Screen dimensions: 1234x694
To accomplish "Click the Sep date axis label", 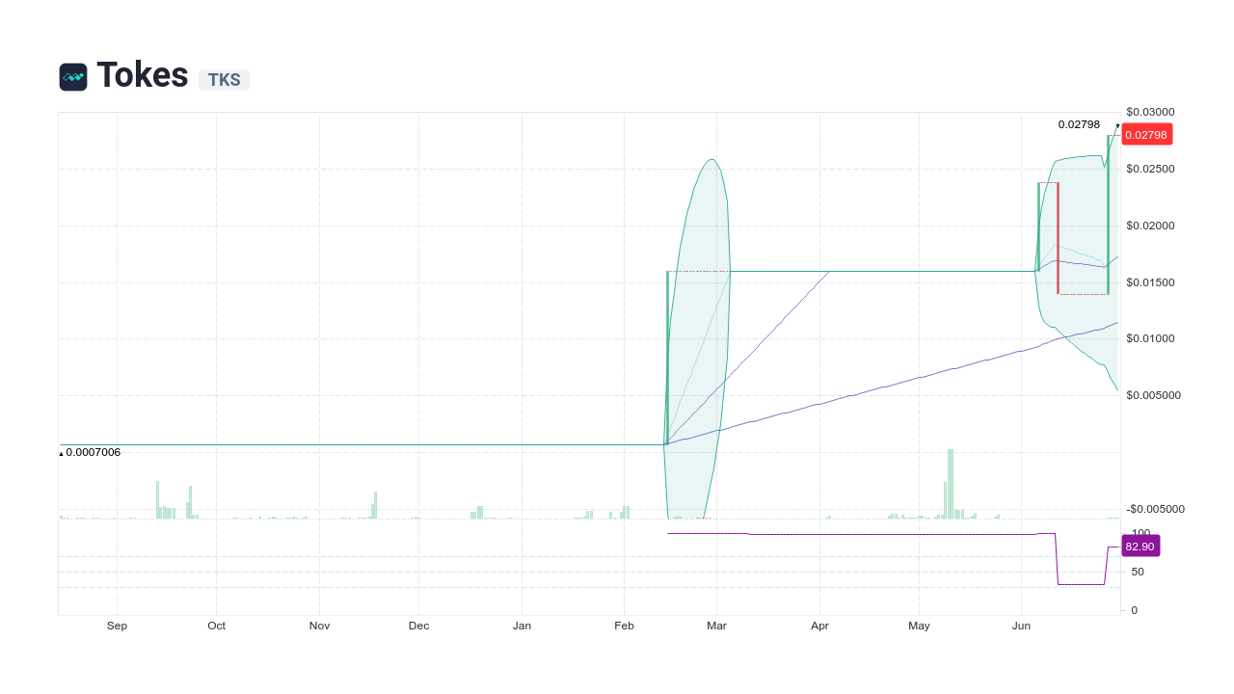I will 117,626.
